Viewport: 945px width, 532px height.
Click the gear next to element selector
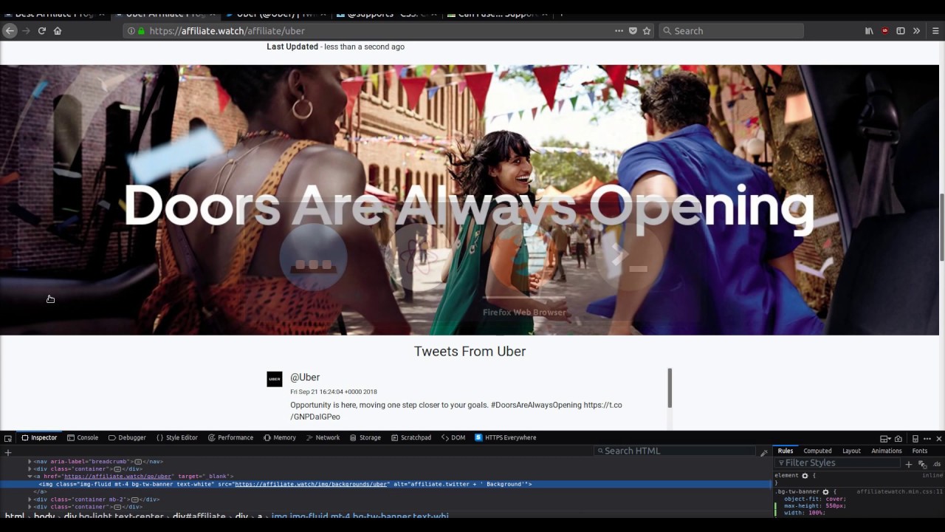pyautogui.click(x=805, y=476)
